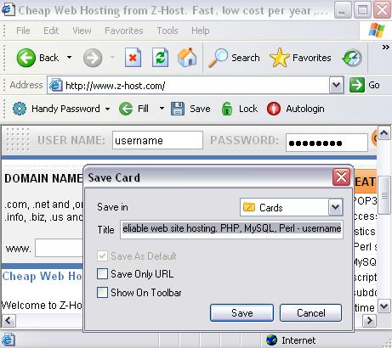
Task: Open the Help menu
Action: coord(201,31)
